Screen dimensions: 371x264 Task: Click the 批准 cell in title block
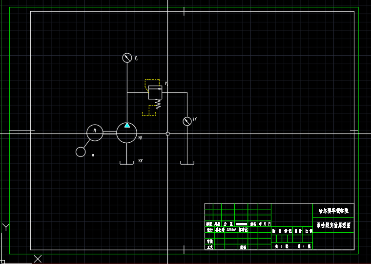(x=243, y=247)
